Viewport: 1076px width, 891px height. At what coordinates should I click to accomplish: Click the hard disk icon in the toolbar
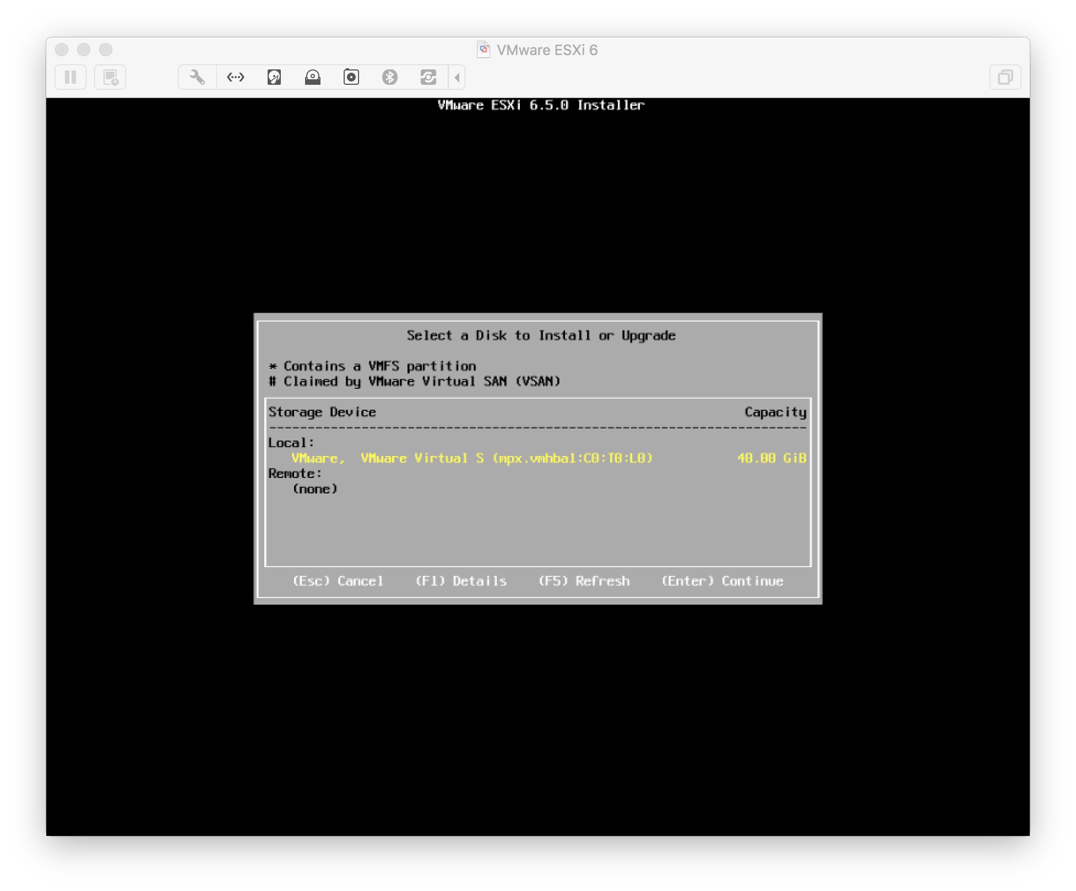[274, 77]
